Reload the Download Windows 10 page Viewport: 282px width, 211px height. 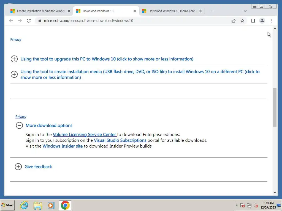29,21
